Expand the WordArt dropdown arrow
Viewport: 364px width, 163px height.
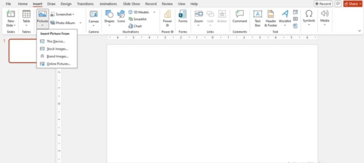click(x=285, y=26)
